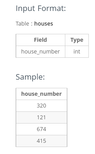Click the Input Format heading
This screenshot has height=154, width=95.
pos(41,8)
